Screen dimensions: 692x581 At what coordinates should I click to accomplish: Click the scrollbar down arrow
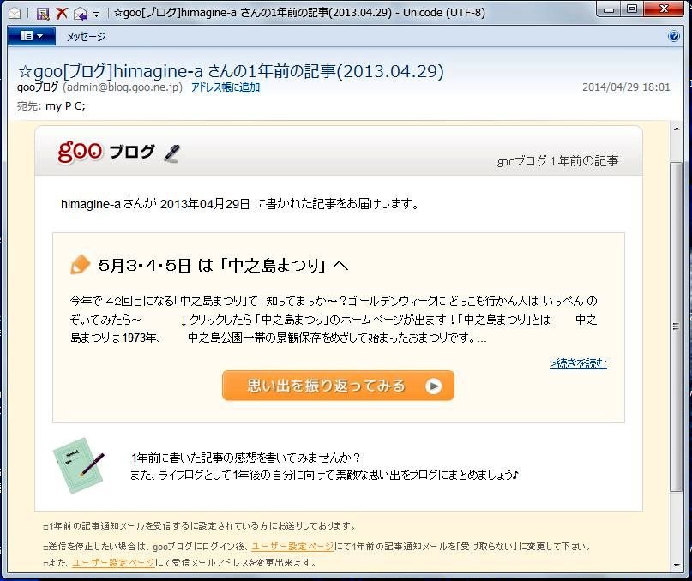(x=677, y=565)
